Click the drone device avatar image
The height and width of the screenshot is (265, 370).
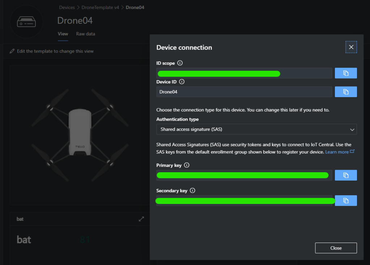click(27, 22)
